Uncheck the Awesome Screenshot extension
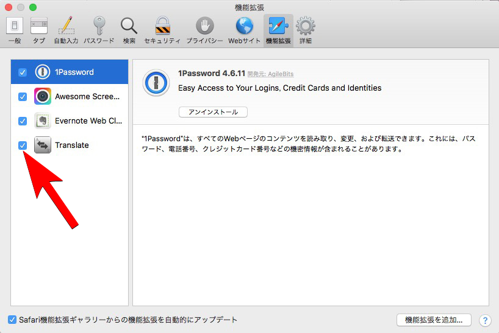 pos(23,97)
